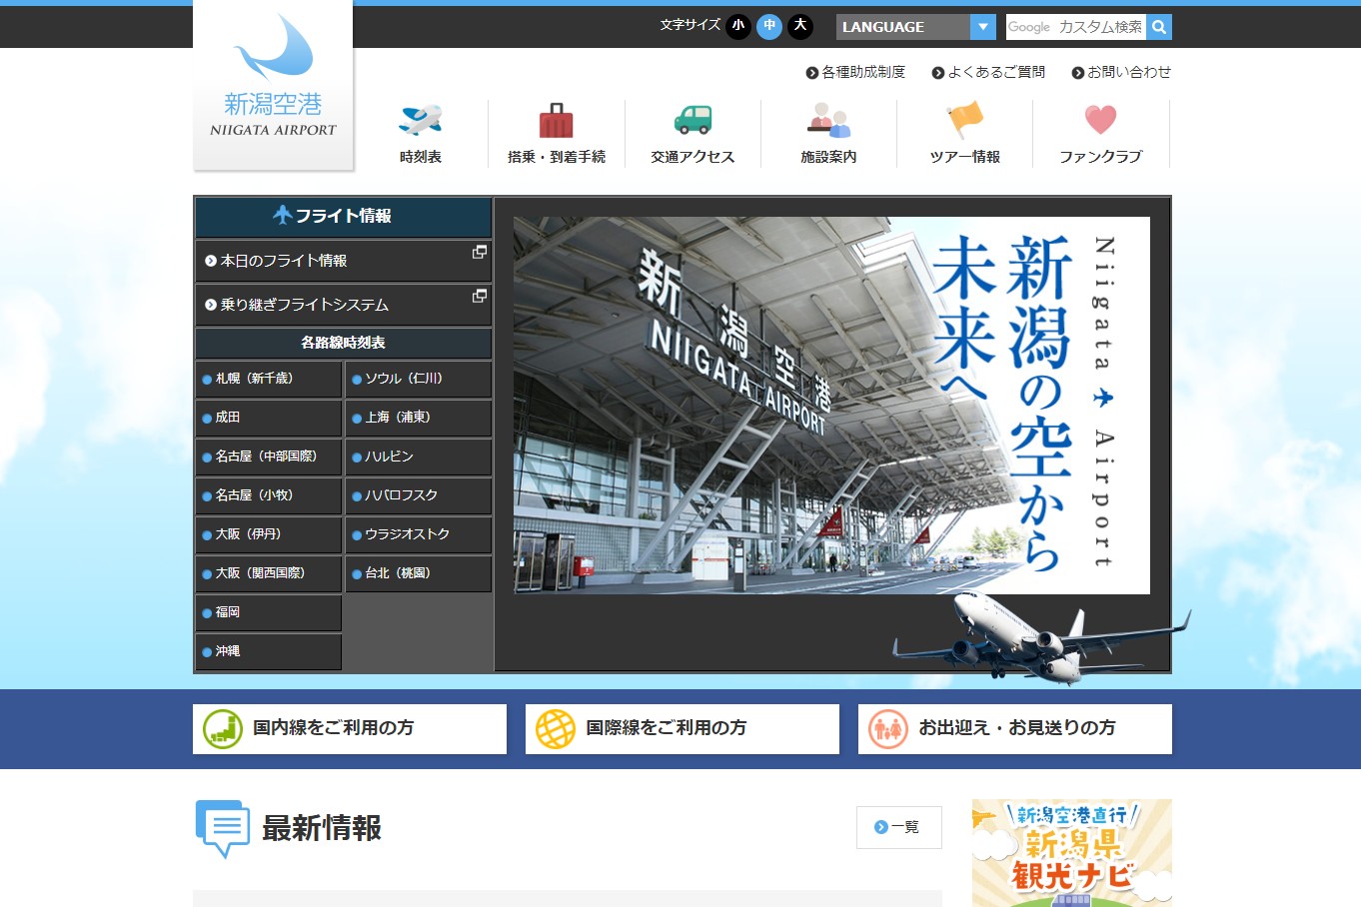This screenshot has width=1361, height=907.
Task: Open the 搭乗・到着手続 suitcase icon
Action: 557,120
